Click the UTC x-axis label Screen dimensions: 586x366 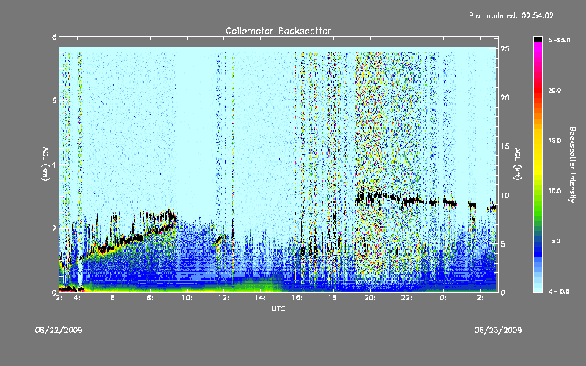click(278, 308)
